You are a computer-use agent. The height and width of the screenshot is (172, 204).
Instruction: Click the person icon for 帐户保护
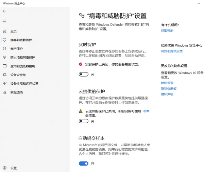pyautogui.click(x=4, y=49)
